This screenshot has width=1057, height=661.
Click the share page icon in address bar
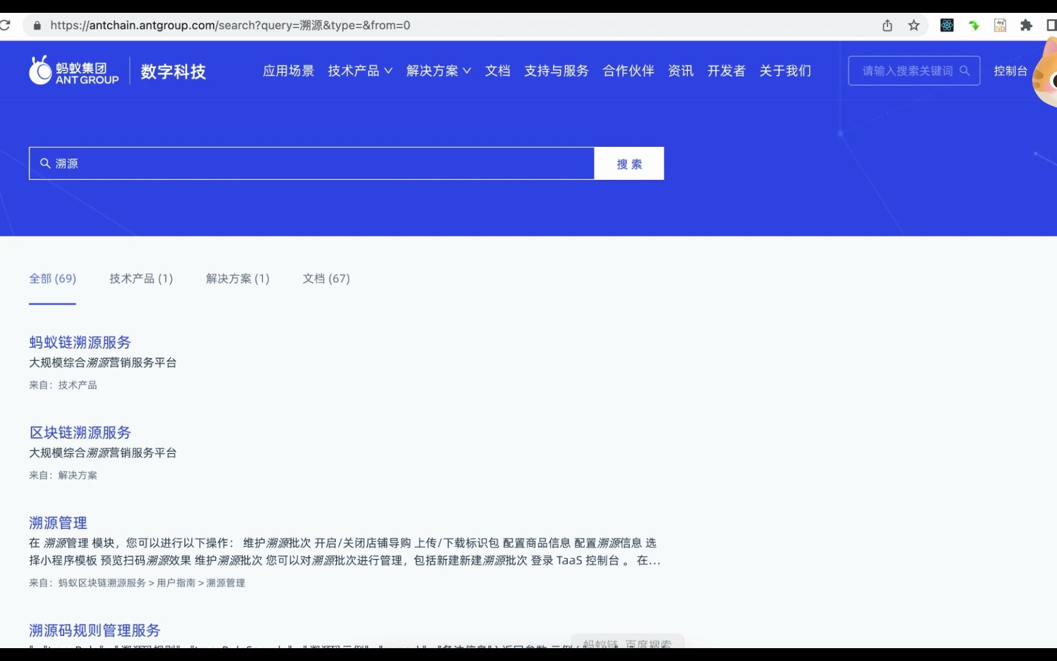tap(888, 25)
